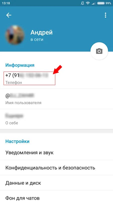Viewport: 113px width, 201px height.
Task: Select the phone number row labeled Телефон
Action: (56, 78)
